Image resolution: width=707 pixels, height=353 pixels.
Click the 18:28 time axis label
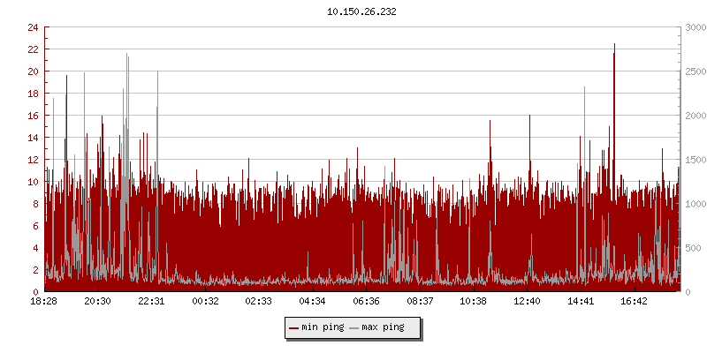[43, 301]
